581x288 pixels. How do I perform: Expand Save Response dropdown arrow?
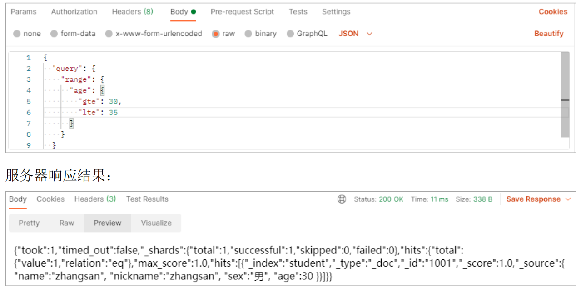(568, 199)
